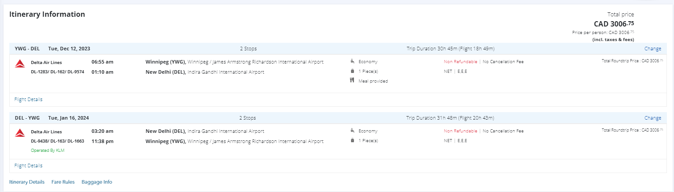Click No Cancellation Fee on the return flight

pyautogui.click(x=503, y=131)
